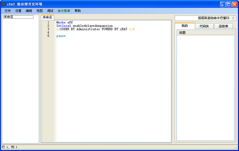The height and width of the screenshot is (151, 239).
Task: Click the '::CODER BY Administrator' comment line
Action: tap(96, 29)
